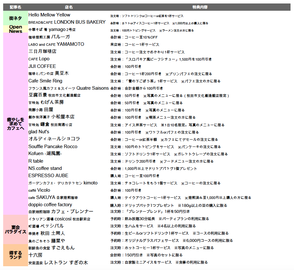Click the 特典内容 column header
The width and height of the screenshot is (294, 270).
(200, 7)
